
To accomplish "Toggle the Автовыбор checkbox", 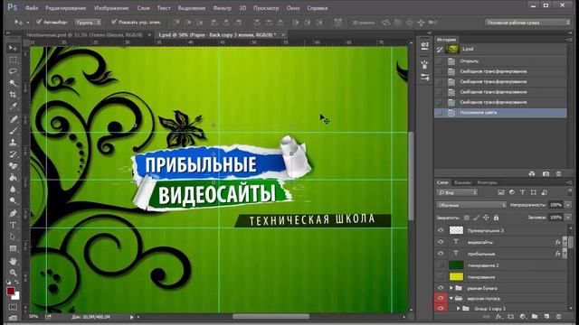I will (x=39, y=22).
